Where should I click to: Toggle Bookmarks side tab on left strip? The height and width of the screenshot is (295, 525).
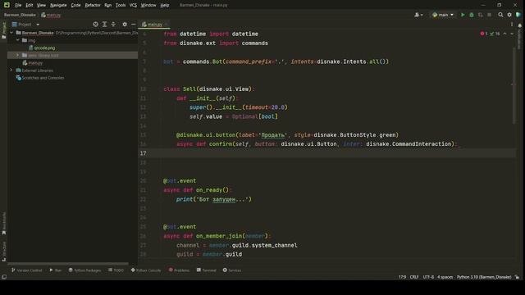tap(4, 223)
